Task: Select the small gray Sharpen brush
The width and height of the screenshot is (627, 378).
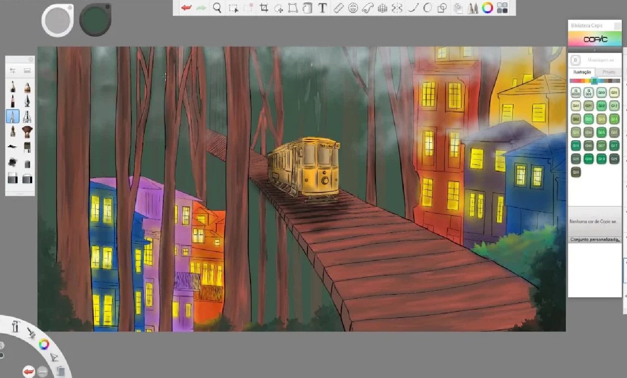Action: [27, 164]
